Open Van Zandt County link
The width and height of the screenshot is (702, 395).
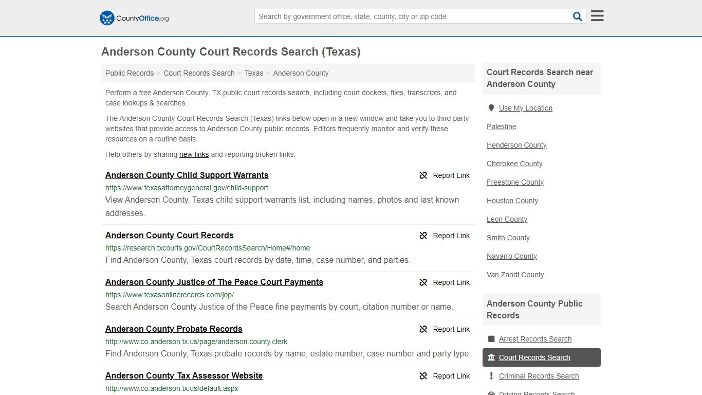[x=515, y=275]
